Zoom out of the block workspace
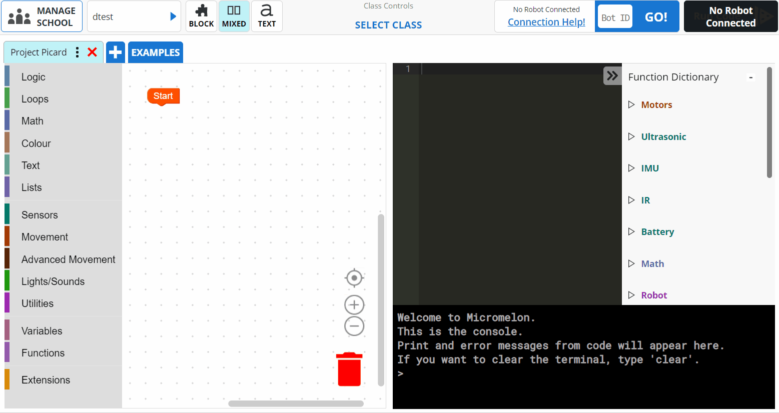The image size is (779, 413). 354,326
